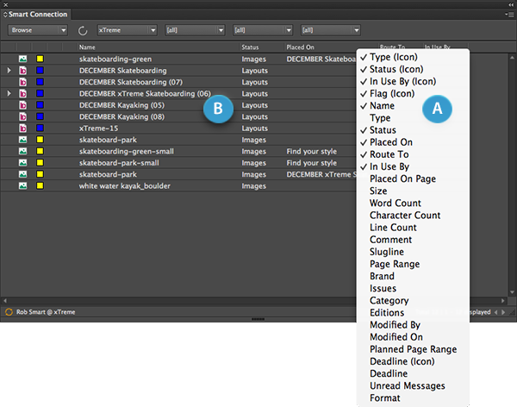Click the horizontal scrollbar left arrow
The image size is (517, 407).
(4, 301)
